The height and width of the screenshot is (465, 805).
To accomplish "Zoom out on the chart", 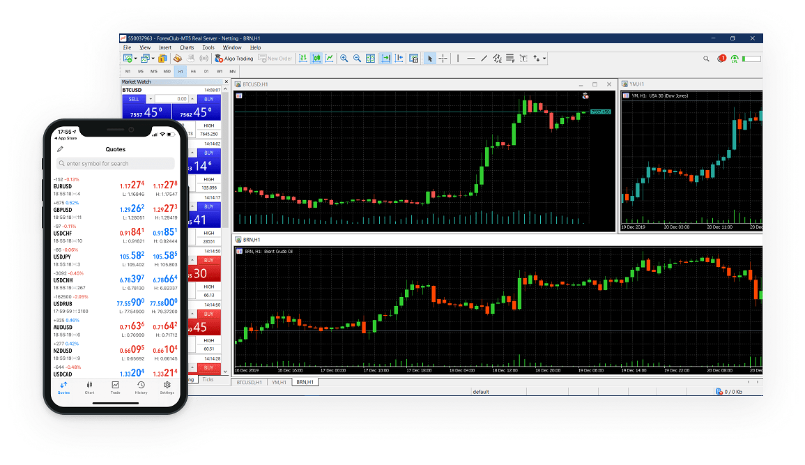I will [x=358, y=58].
